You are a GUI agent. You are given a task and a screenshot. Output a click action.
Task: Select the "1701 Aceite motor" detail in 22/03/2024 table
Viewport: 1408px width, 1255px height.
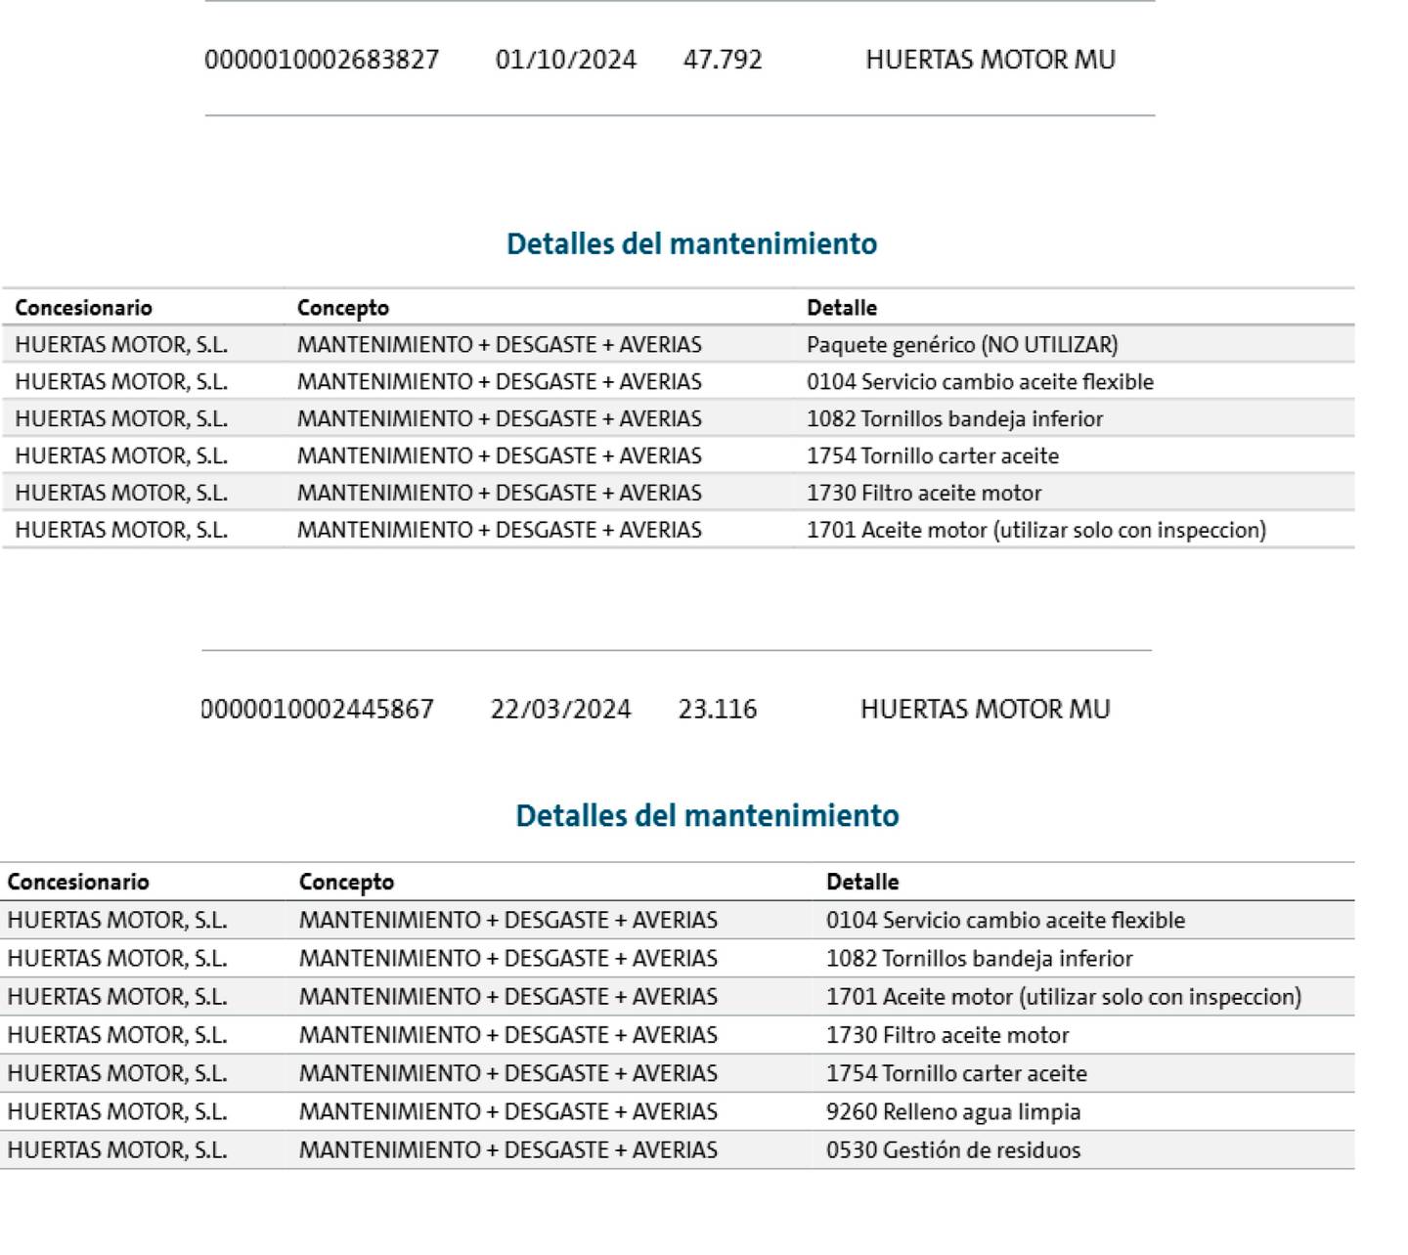pos(1064,997)
